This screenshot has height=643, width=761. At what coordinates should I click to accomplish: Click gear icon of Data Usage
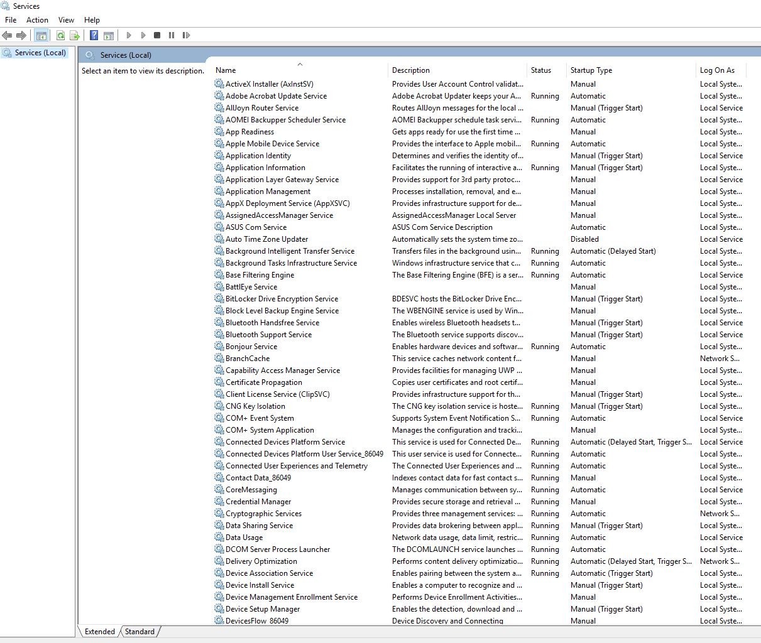point(219,537)
